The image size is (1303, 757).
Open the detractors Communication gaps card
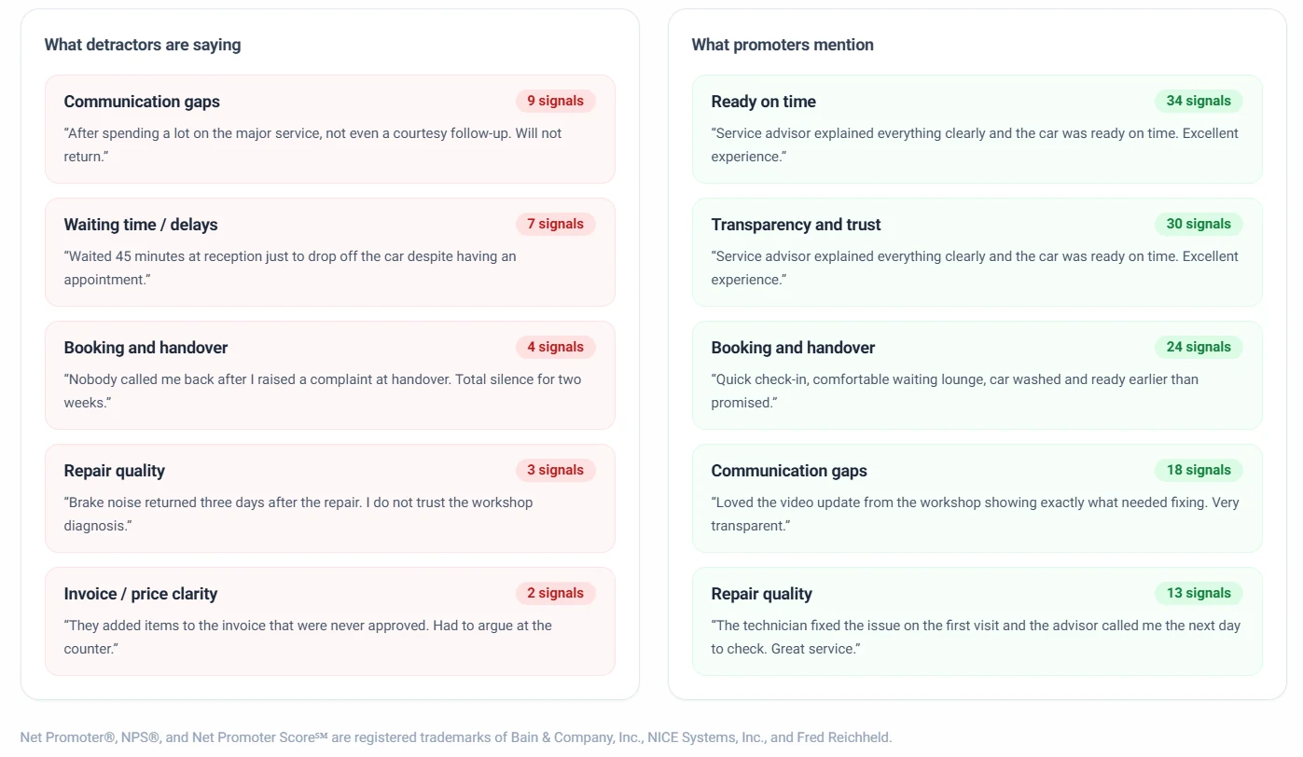[x=330, y=129]
